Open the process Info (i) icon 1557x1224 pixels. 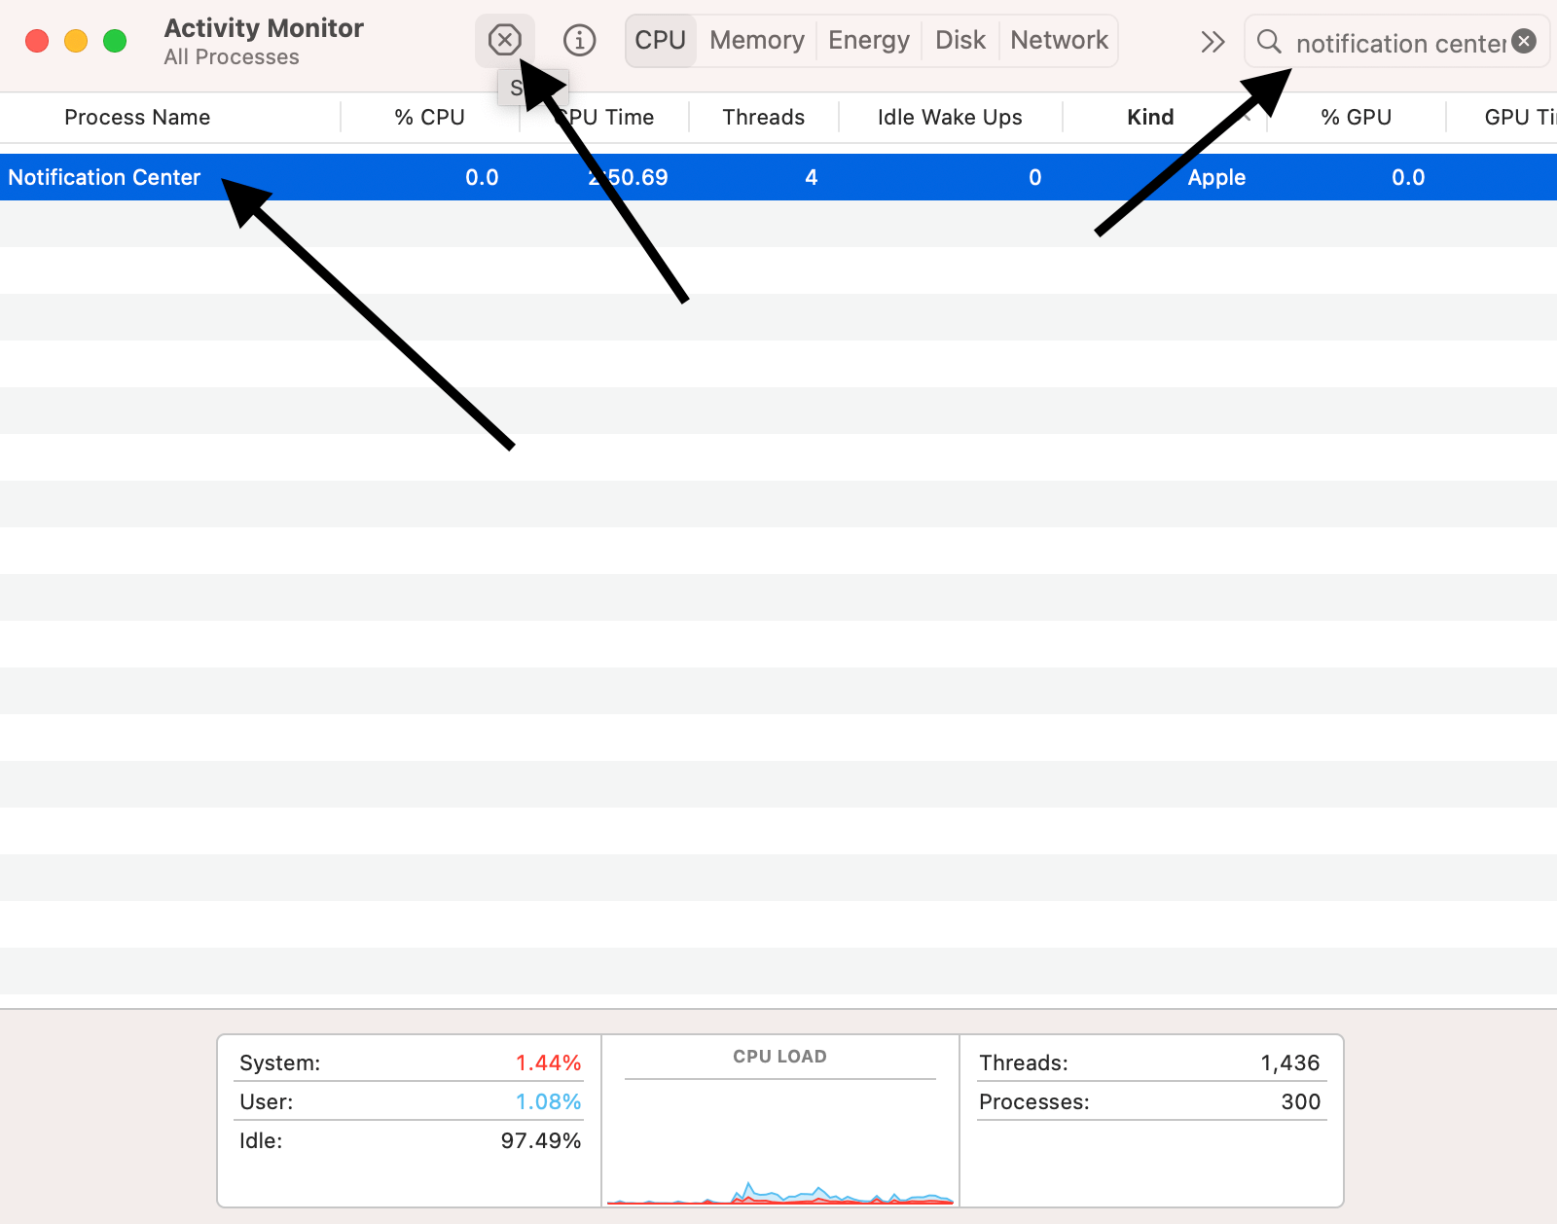[x=579, y=40]
